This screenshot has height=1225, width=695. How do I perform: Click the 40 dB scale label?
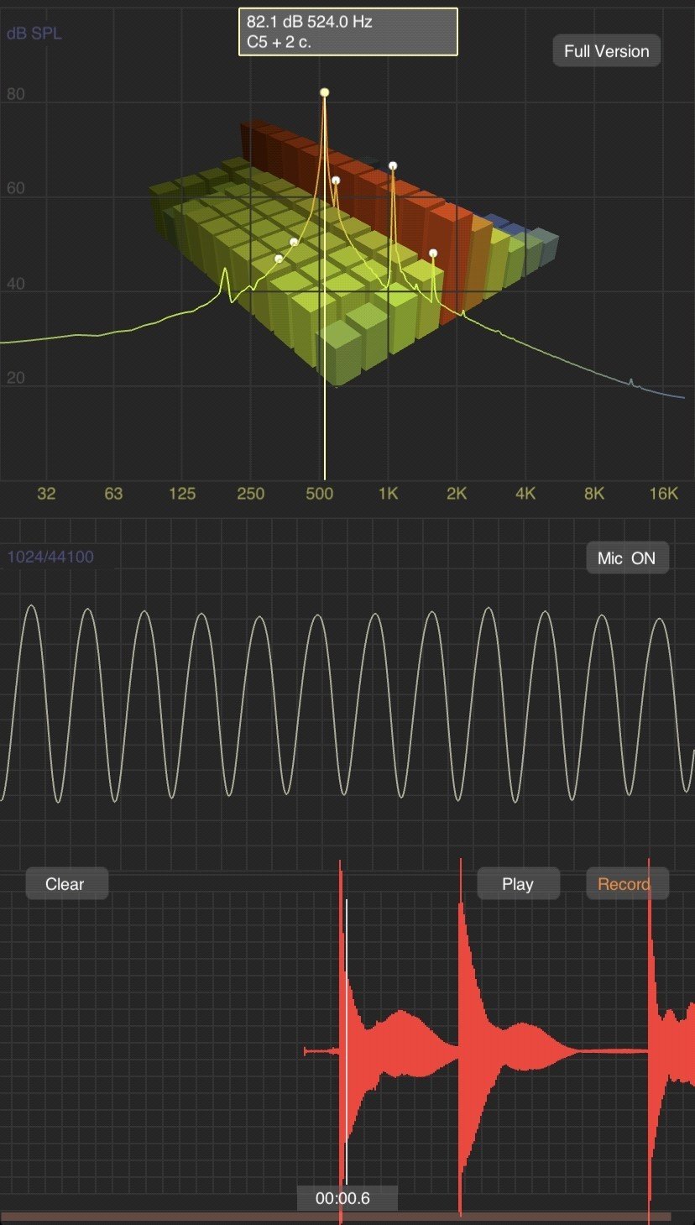point(16,284)
